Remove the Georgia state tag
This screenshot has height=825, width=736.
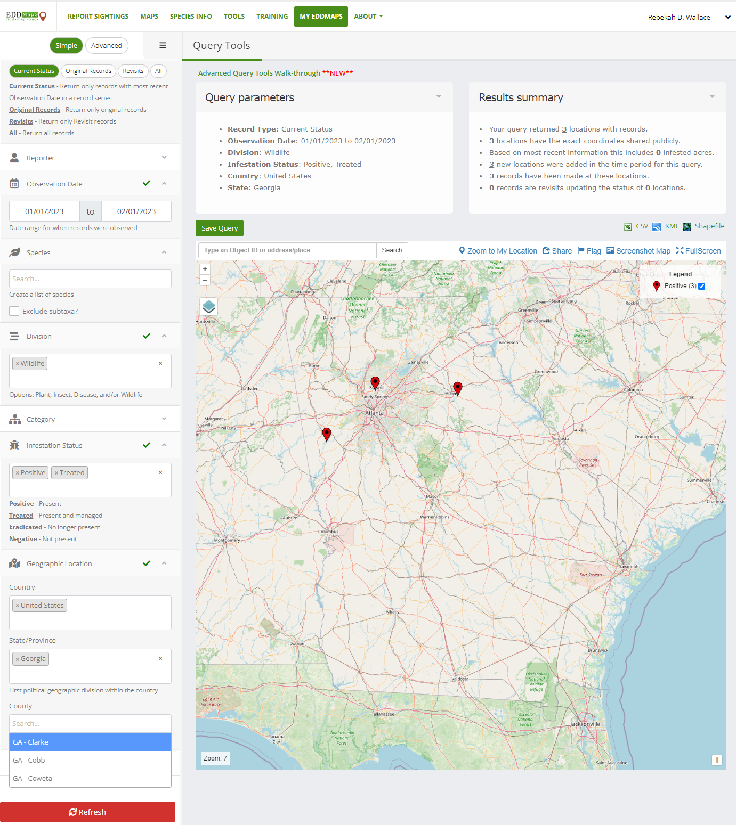[x=18, y=659]
